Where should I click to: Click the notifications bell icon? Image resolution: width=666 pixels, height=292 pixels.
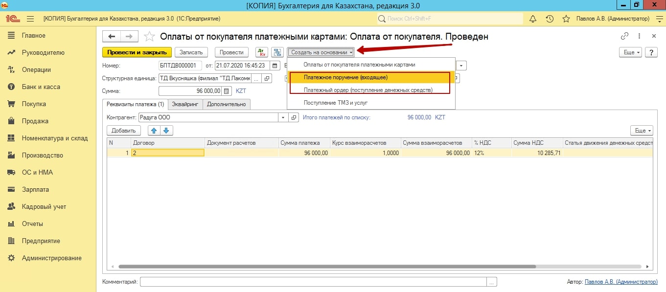tap(533, 19)
